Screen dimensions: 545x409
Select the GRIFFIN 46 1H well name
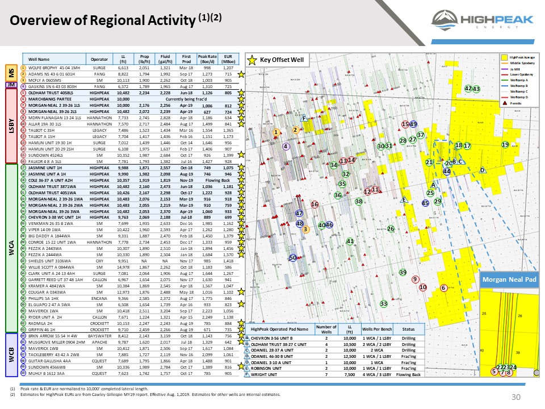pos(41,329)
